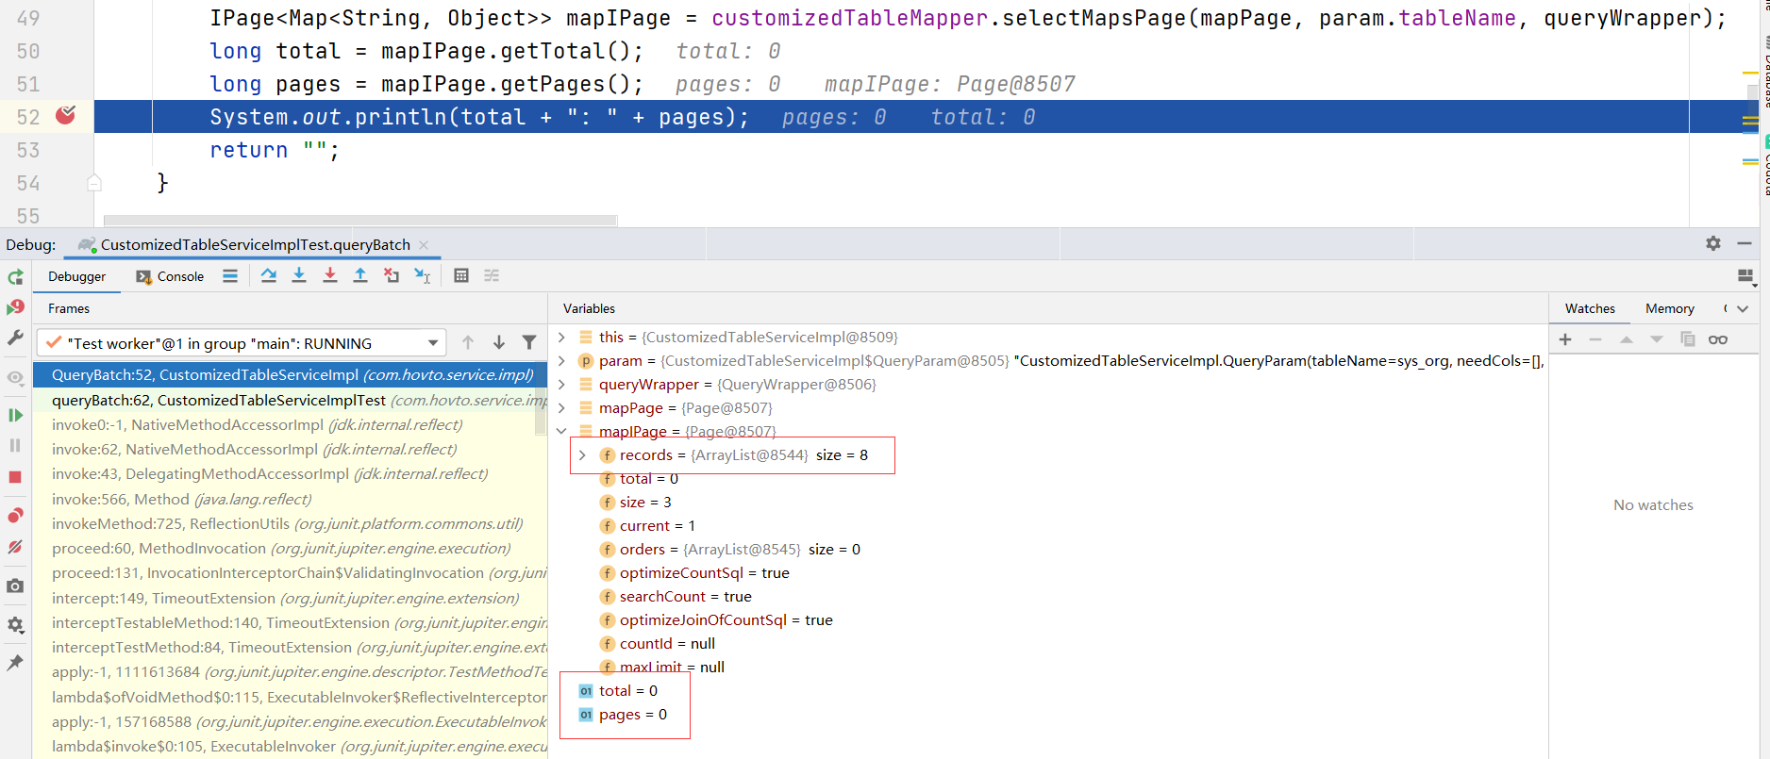The height and width of the screenshot is (759, 1770).
Task: Expand the records ArrayList variable
Action: click(x=582, y=455)
